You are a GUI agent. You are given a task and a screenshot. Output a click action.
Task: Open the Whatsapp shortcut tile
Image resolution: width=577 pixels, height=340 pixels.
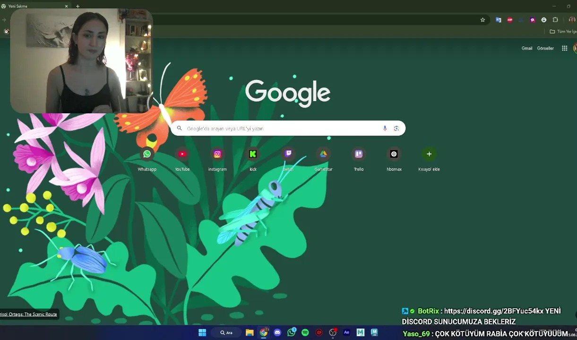147,154
